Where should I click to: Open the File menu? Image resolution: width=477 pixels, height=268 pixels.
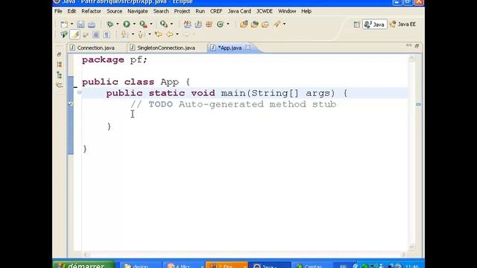[x=58, y=11]
